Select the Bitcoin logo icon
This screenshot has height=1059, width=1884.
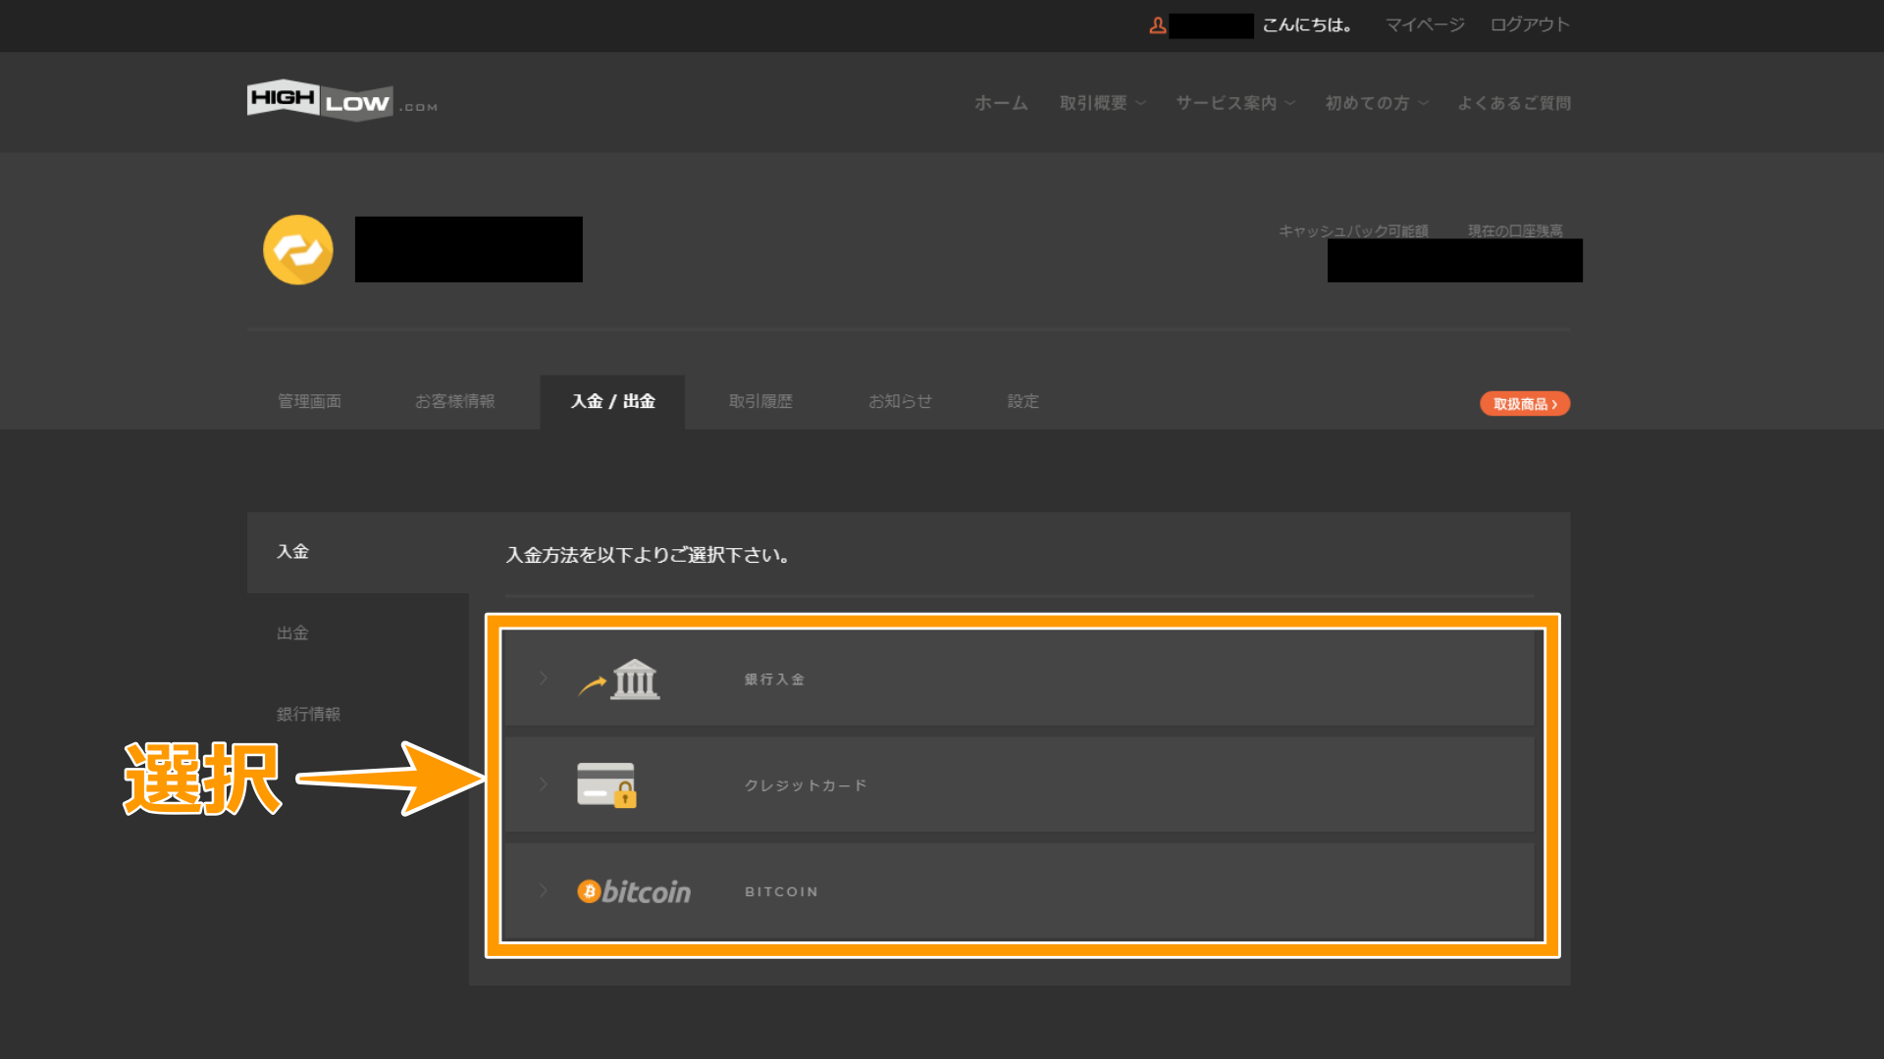634,890
